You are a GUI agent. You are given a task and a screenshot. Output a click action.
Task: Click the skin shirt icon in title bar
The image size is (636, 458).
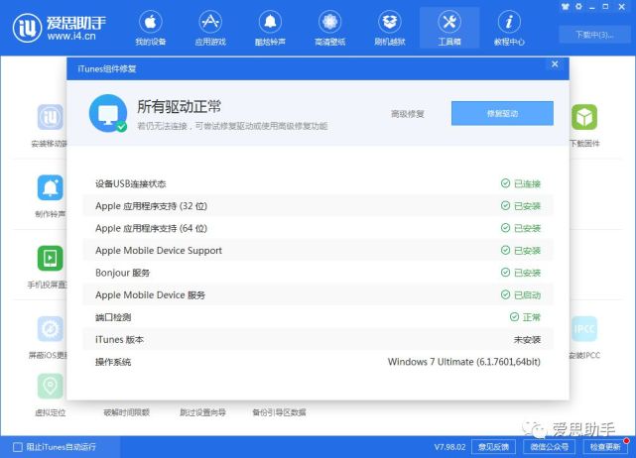(x=566, y=7)
